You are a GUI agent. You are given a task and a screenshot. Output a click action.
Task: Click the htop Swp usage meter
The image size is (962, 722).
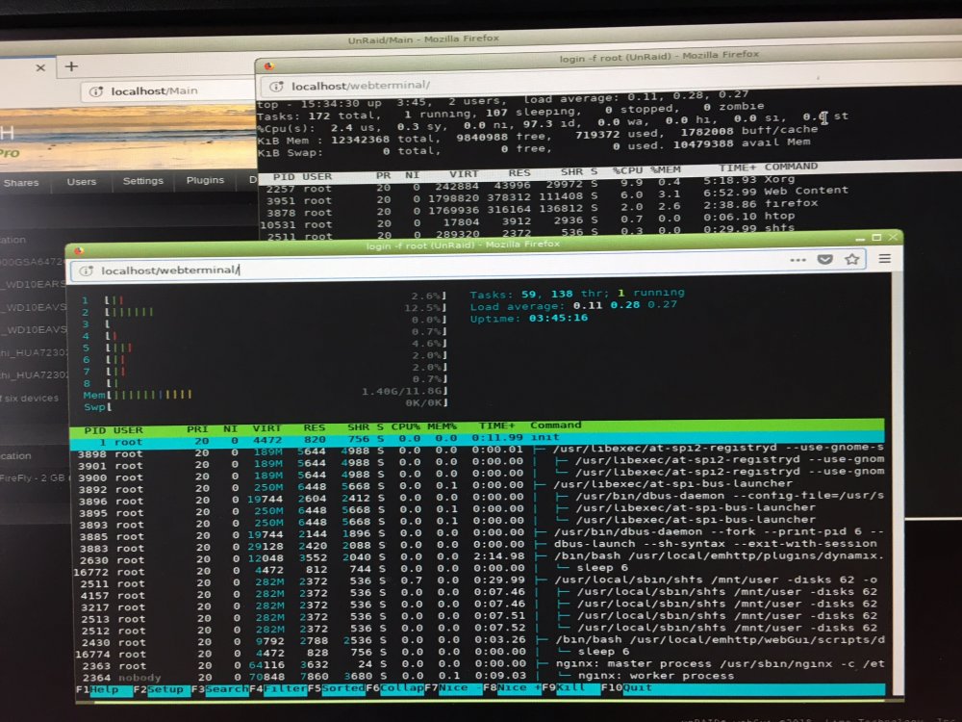[266, 405]
